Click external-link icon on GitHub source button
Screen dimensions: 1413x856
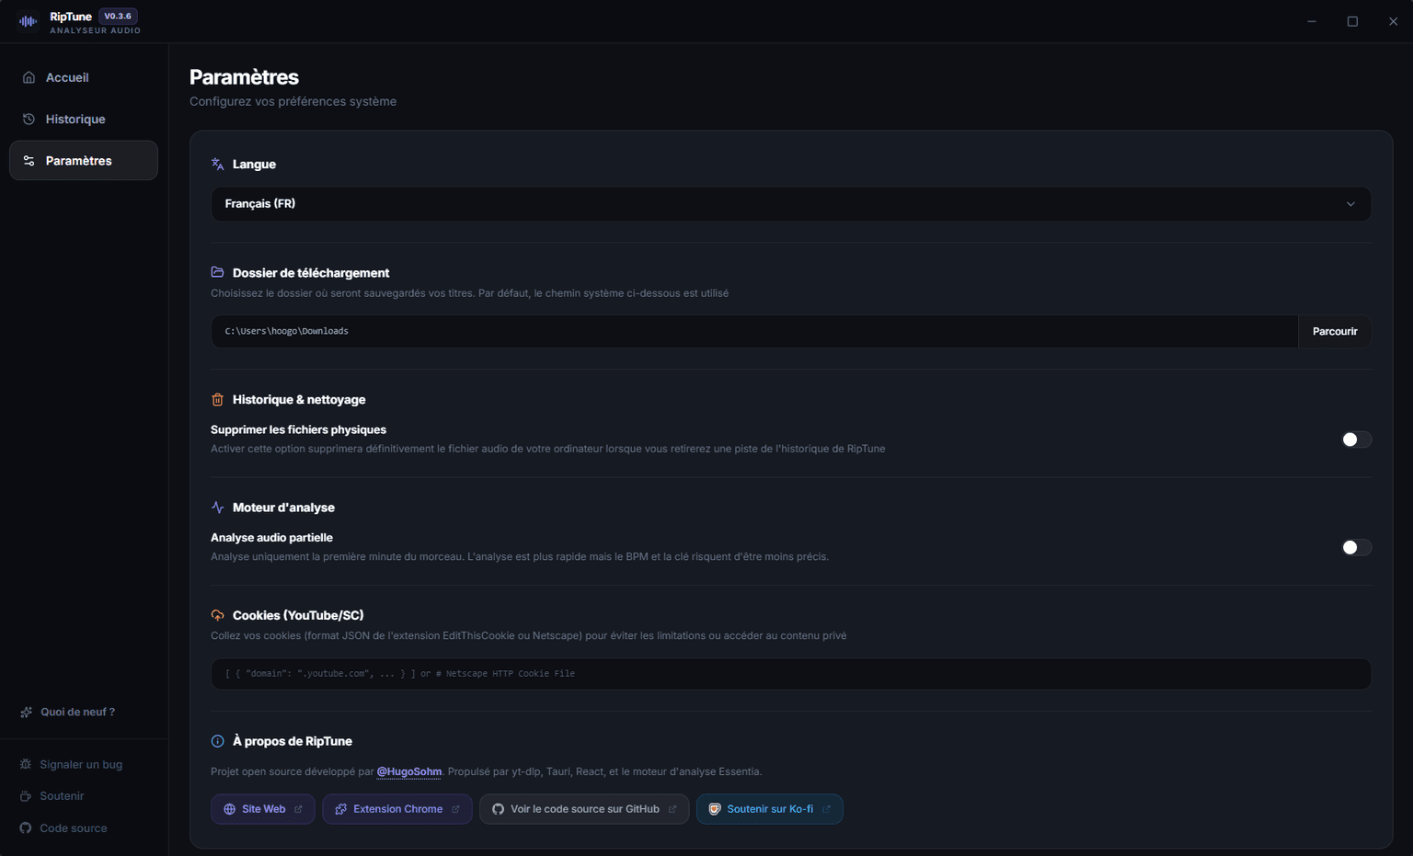(x=672, y=809)
